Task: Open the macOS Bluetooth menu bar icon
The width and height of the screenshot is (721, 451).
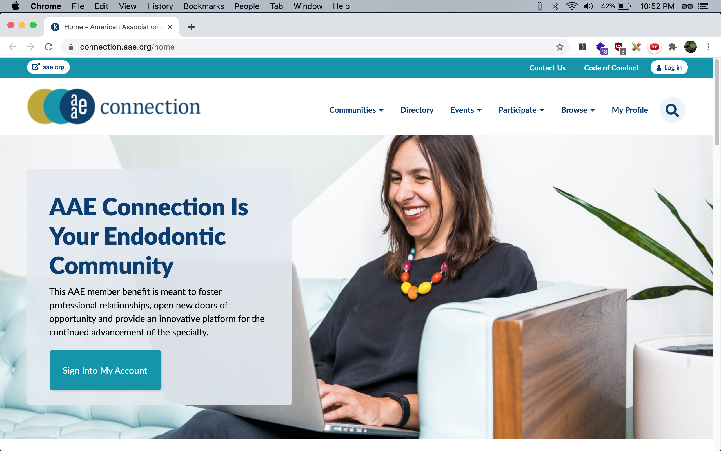Action: (x=555, y=6)
